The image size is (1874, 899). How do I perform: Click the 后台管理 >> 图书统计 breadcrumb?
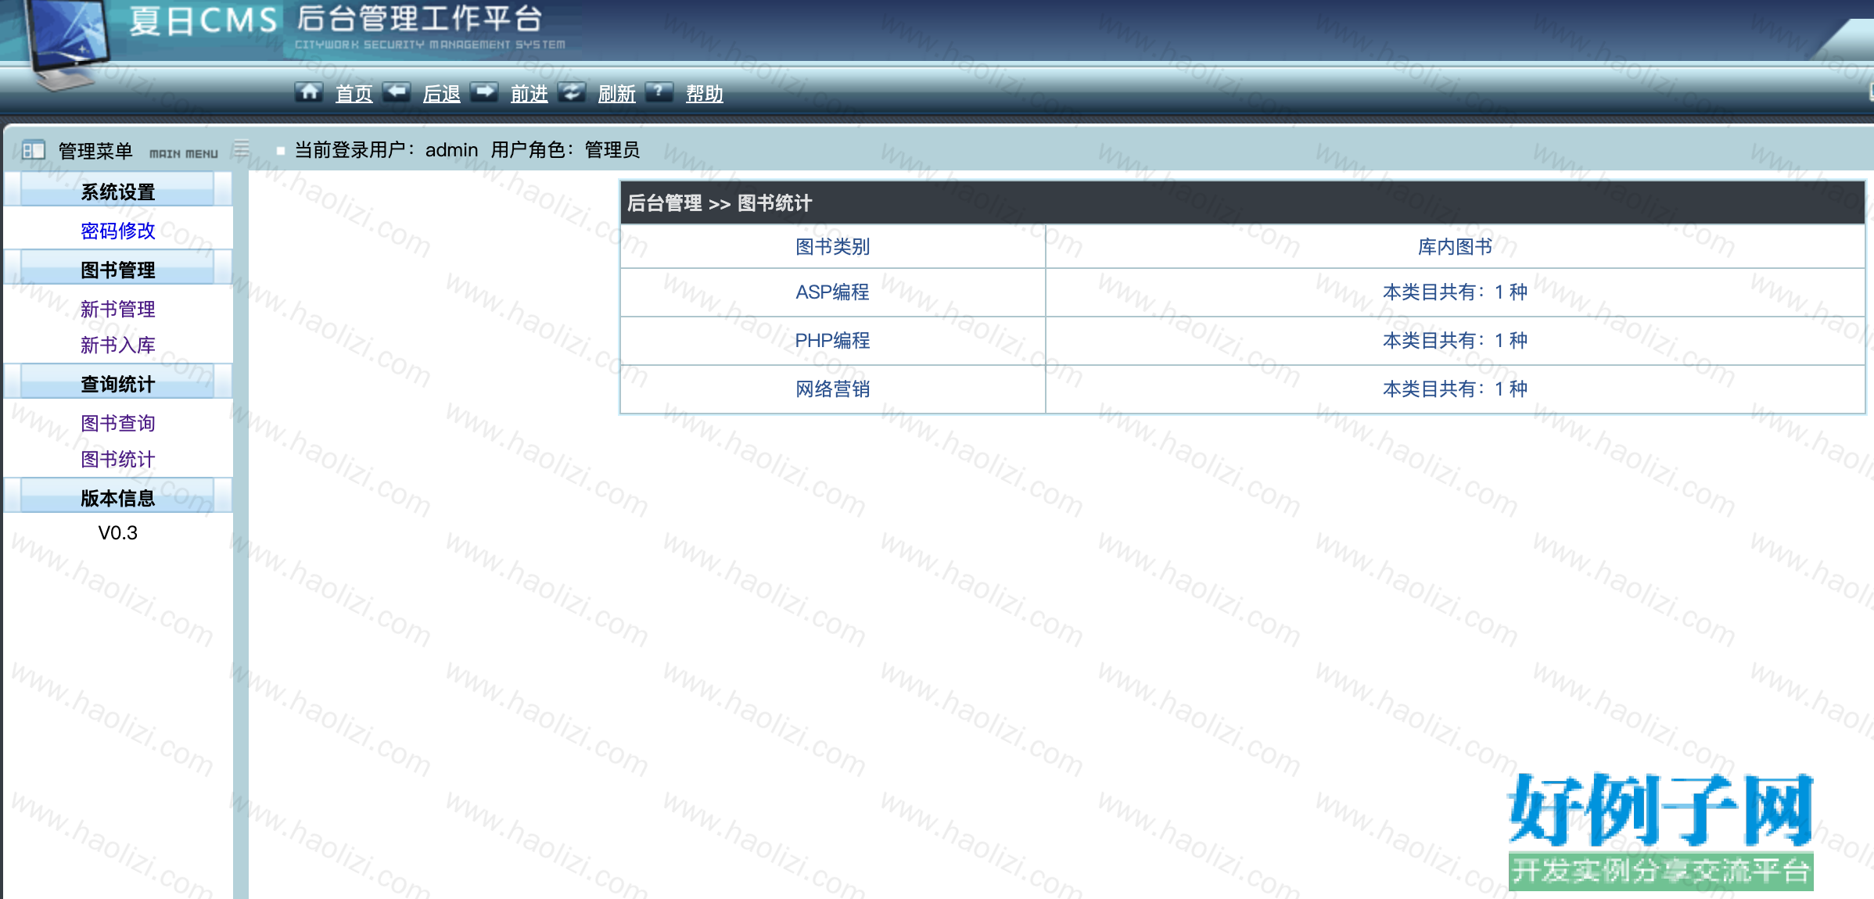720,203
